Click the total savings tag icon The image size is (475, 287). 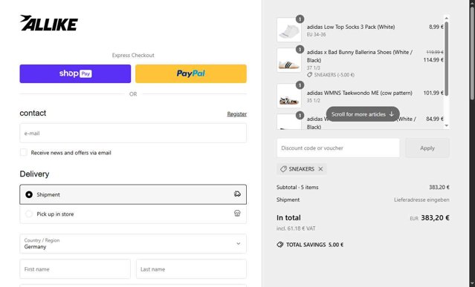tap(280, 245)
